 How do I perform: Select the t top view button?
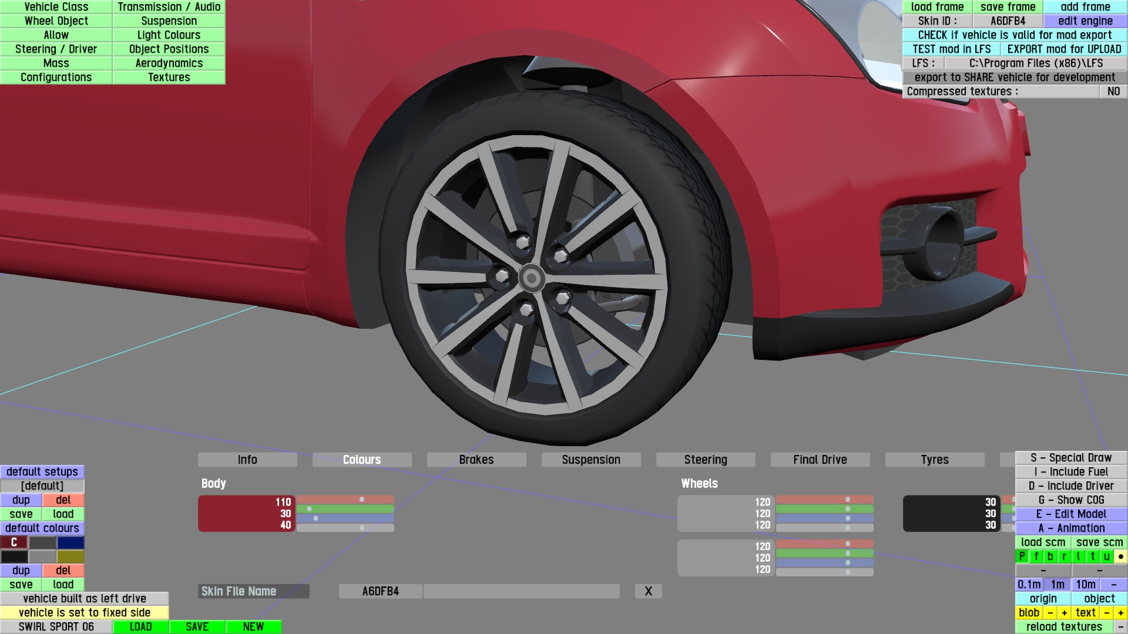[1092, 557]
